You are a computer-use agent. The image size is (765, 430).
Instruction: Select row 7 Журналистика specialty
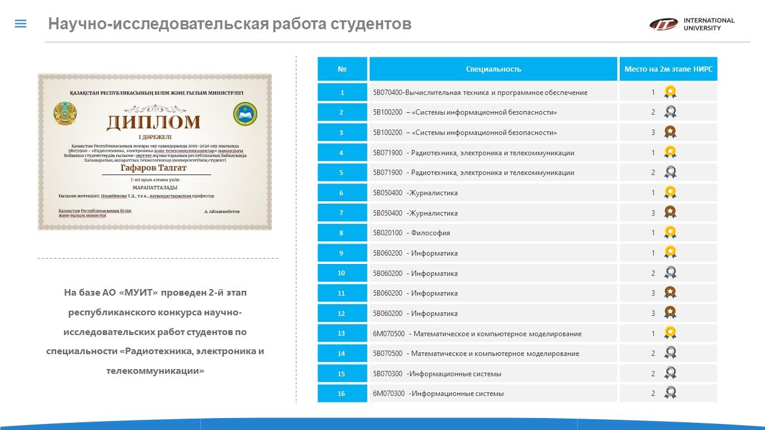[493, 213]
